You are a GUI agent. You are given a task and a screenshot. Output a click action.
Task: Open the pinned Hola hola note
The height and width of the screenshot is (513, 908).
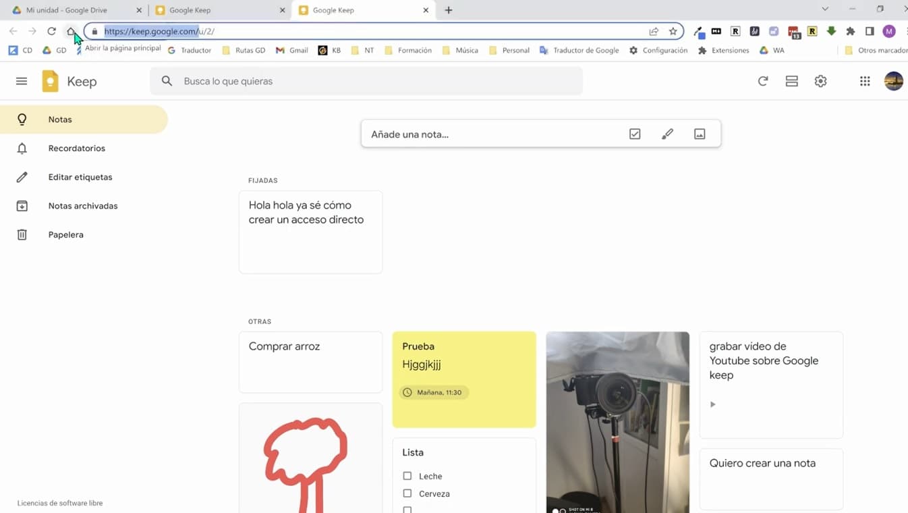click(311, 232)
